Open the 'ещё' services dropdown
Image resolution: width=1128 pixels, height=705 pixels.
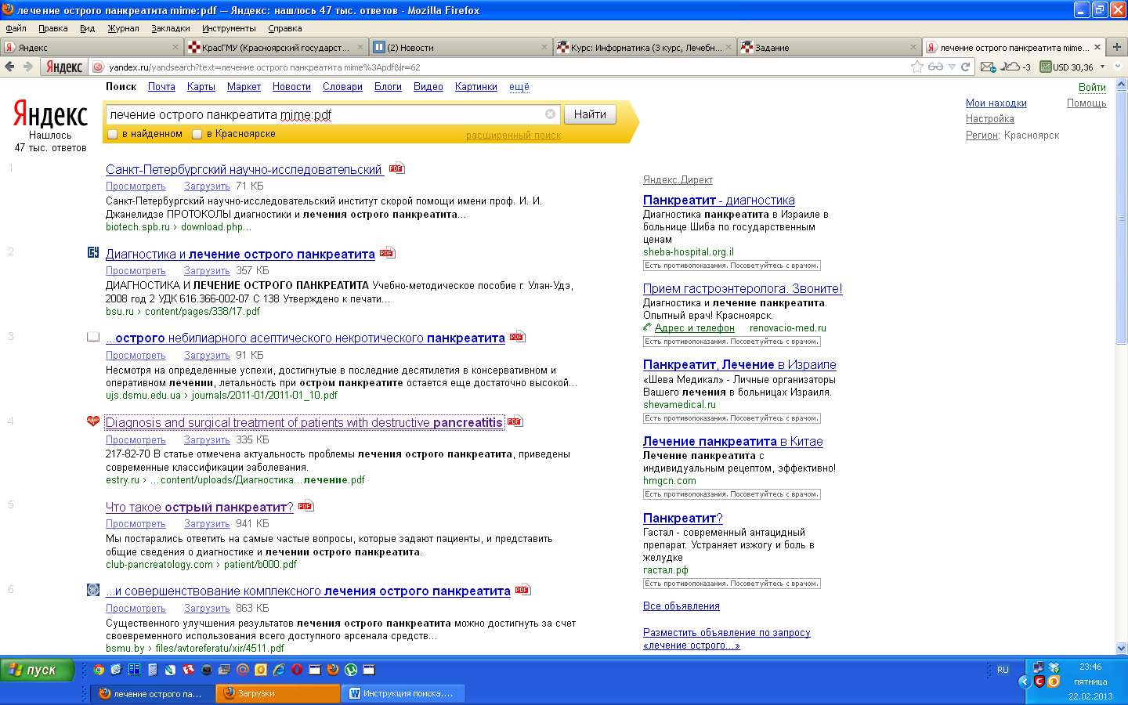[519, 87]
